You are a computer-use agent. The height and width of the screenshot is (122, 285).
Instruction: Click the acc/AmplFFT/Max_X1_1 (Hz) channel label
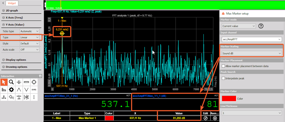61,95
